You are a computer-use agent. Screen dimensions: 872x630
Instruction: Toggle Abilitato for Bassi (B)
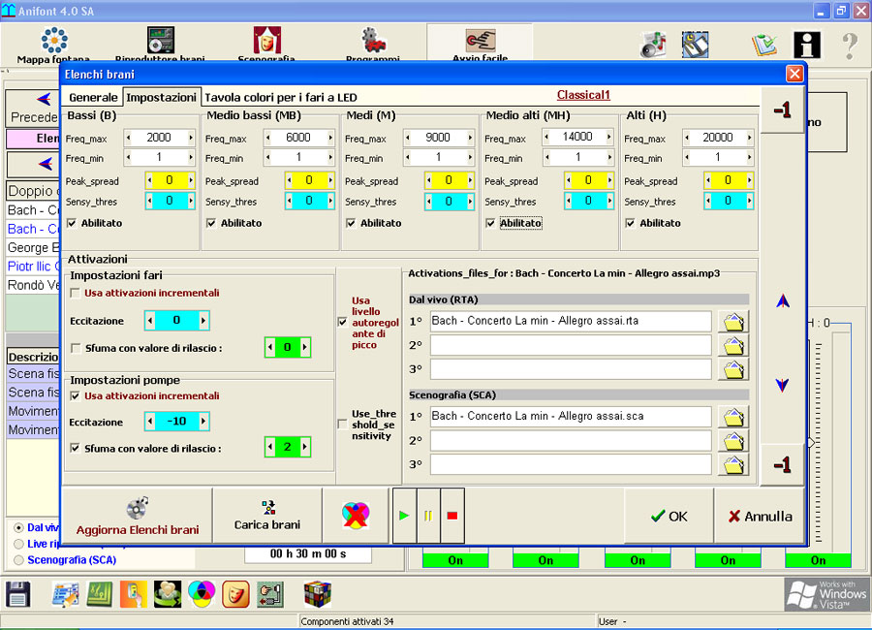pos(72,223)
